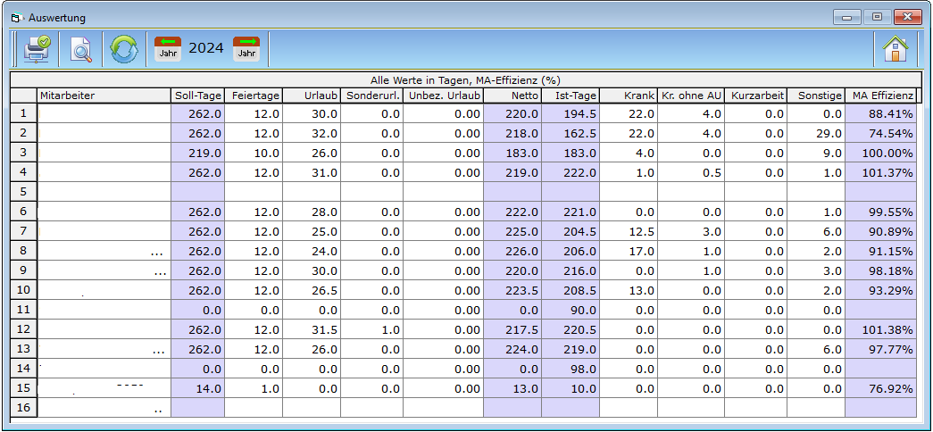Click the 98.18% efficiency cell
The height and width of the screenshot is (432, 933).
tap(880, 270)
